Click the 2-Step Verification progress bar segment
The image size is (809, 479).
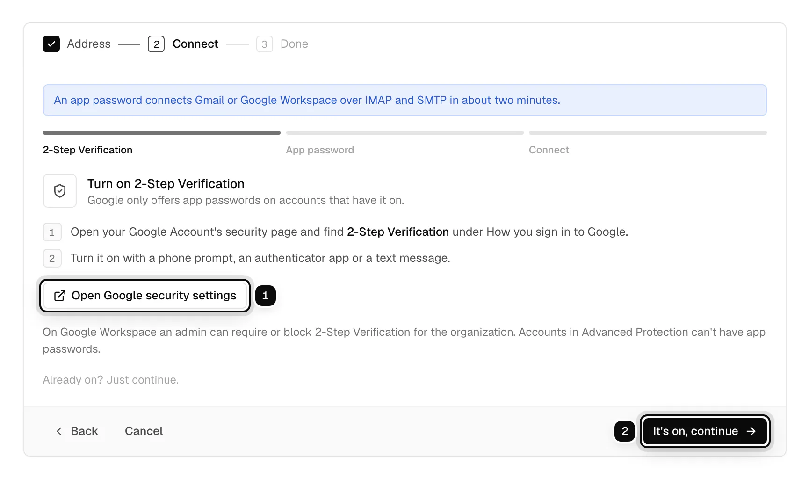coord(162,133)
